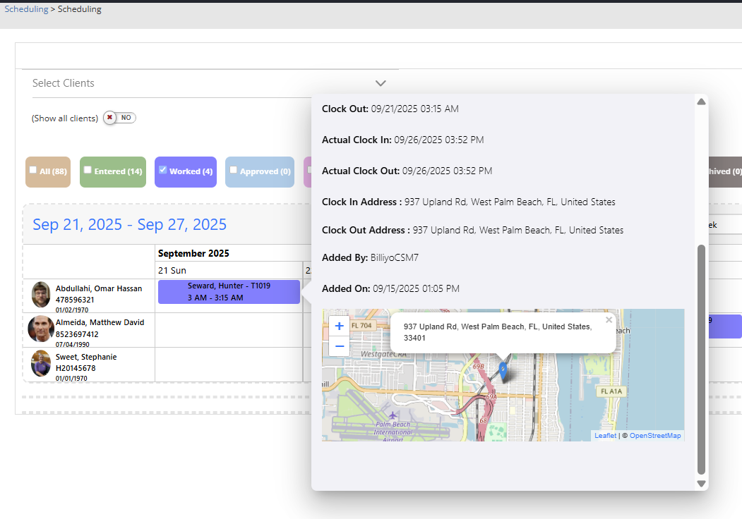Image resolution: width=742 pixels, height=519 pixels.
Task: Zoom in on the map
Action: (x=340, y=326)
